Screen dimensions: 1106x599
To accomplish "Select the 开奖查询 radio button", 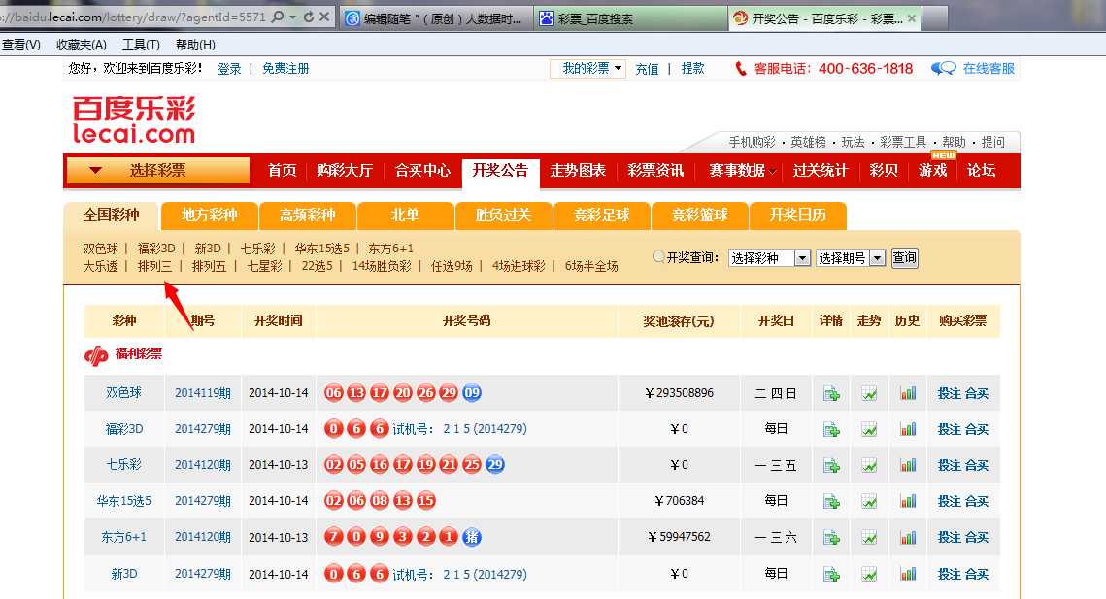I will [x=658, y=257].
